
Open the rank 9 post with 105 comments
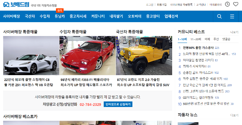(198, 98)
